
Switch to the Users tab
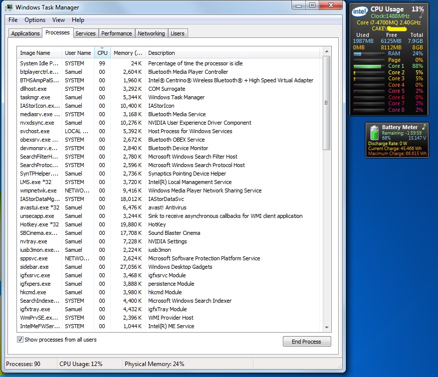pos(178,33)
